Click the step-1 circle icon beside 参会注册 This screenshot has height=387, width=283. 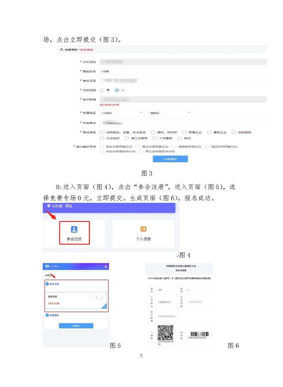48,283
